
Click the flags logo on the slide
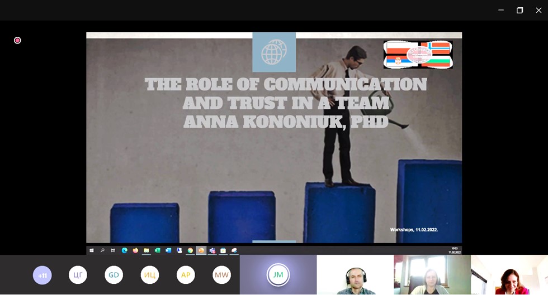coord(418,55)
